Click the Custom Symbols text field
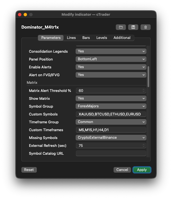 tap(111, 114)
